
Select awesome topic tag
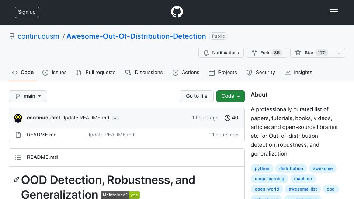tap(323, 168)
